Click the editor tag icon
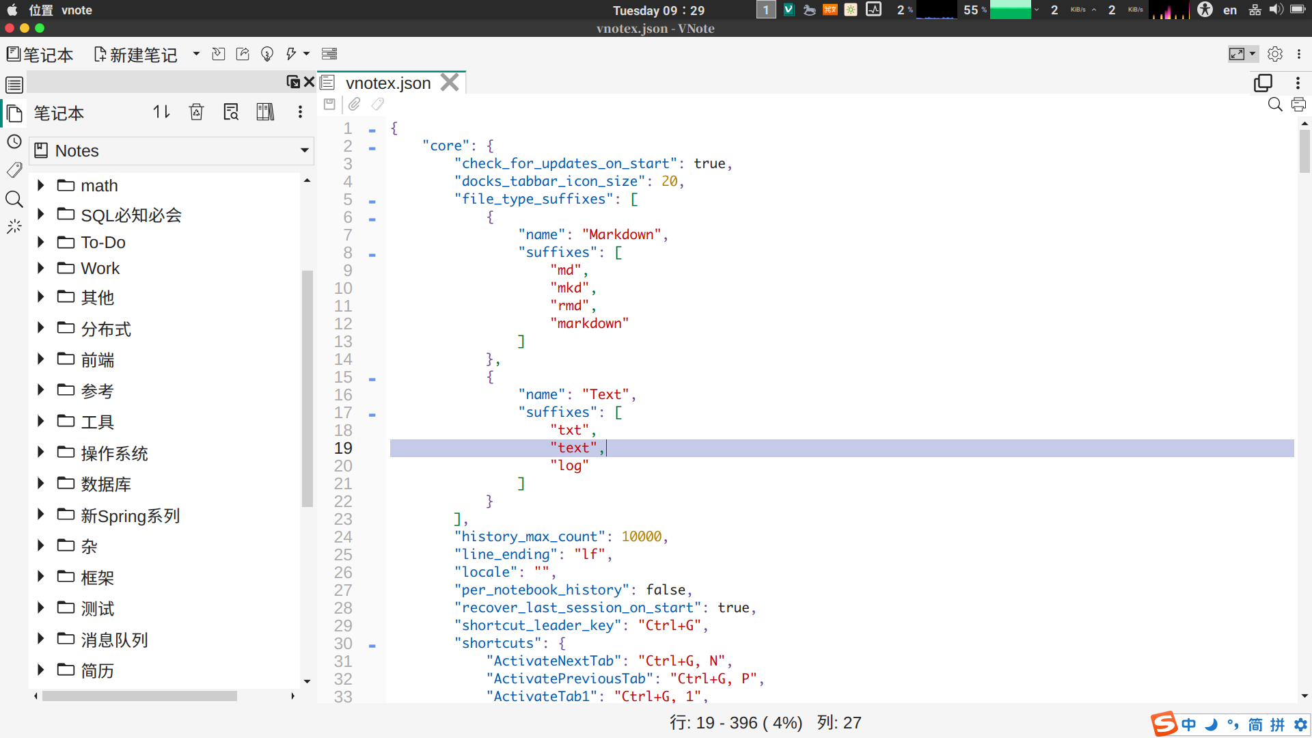The width and height of the screenshot is (1312, 738). [378, 105]
